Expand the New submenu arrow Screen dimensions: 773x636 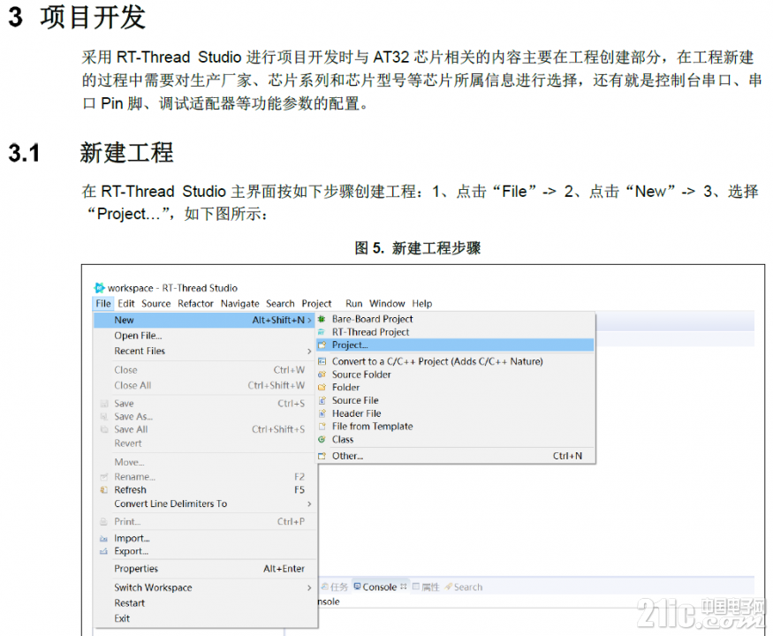pyautogui.click(x=309, y=320)
